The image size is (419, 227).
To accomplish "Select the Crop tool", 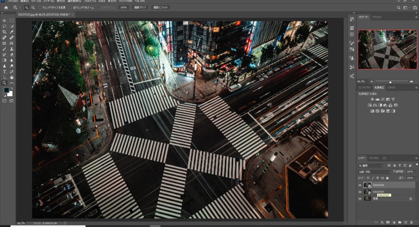I will pos(4,32).
